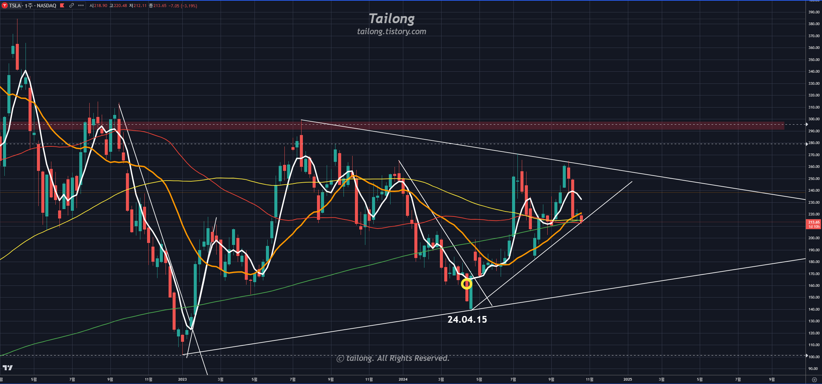Click the red 213.65 current price label

click(x=814, y=222)
